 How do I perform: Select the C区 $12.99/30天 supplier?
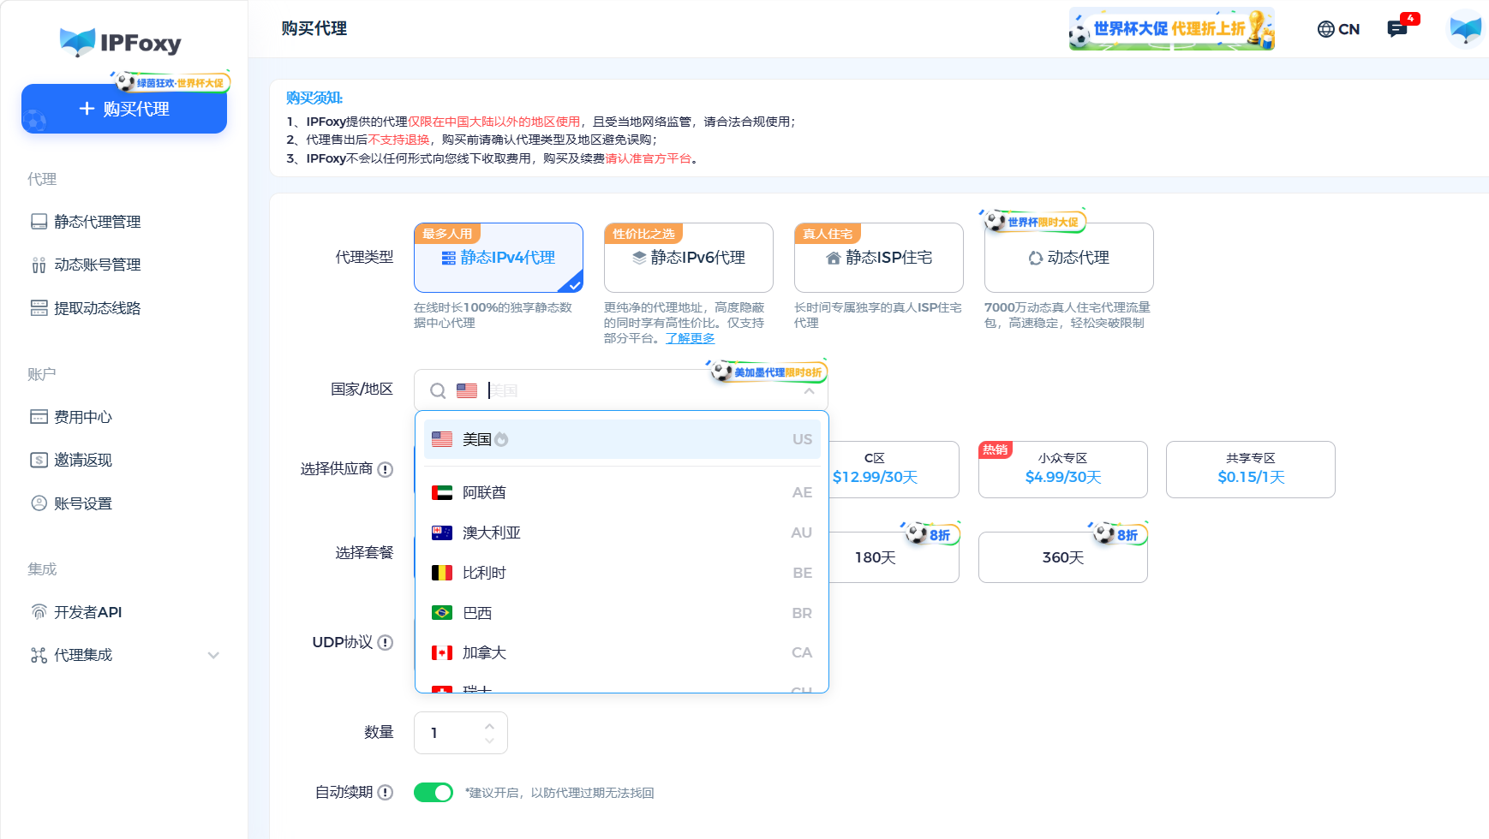tap(894, 469)
